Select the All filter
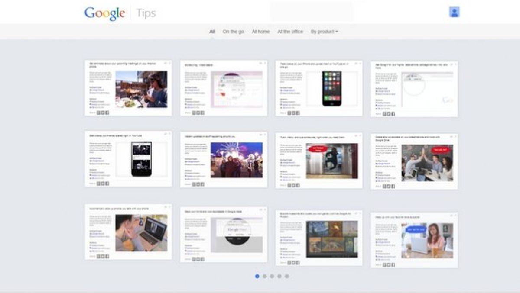520x293 pixels. (212, 32)
